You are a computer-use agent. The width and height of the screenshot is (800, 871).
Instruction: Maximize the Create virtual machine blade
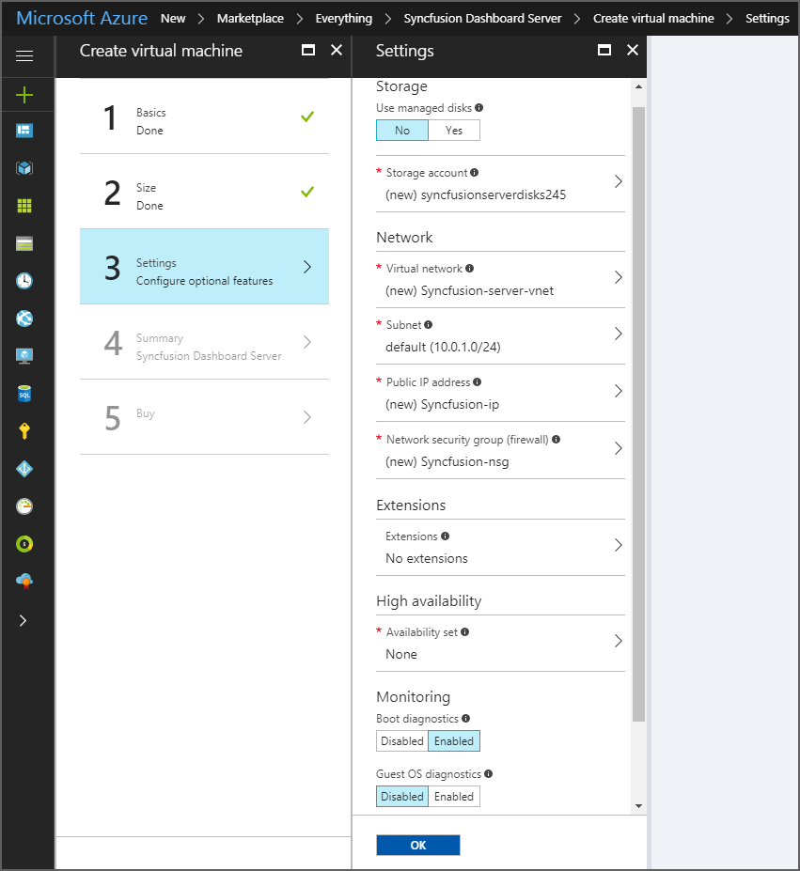coord(308,50)
